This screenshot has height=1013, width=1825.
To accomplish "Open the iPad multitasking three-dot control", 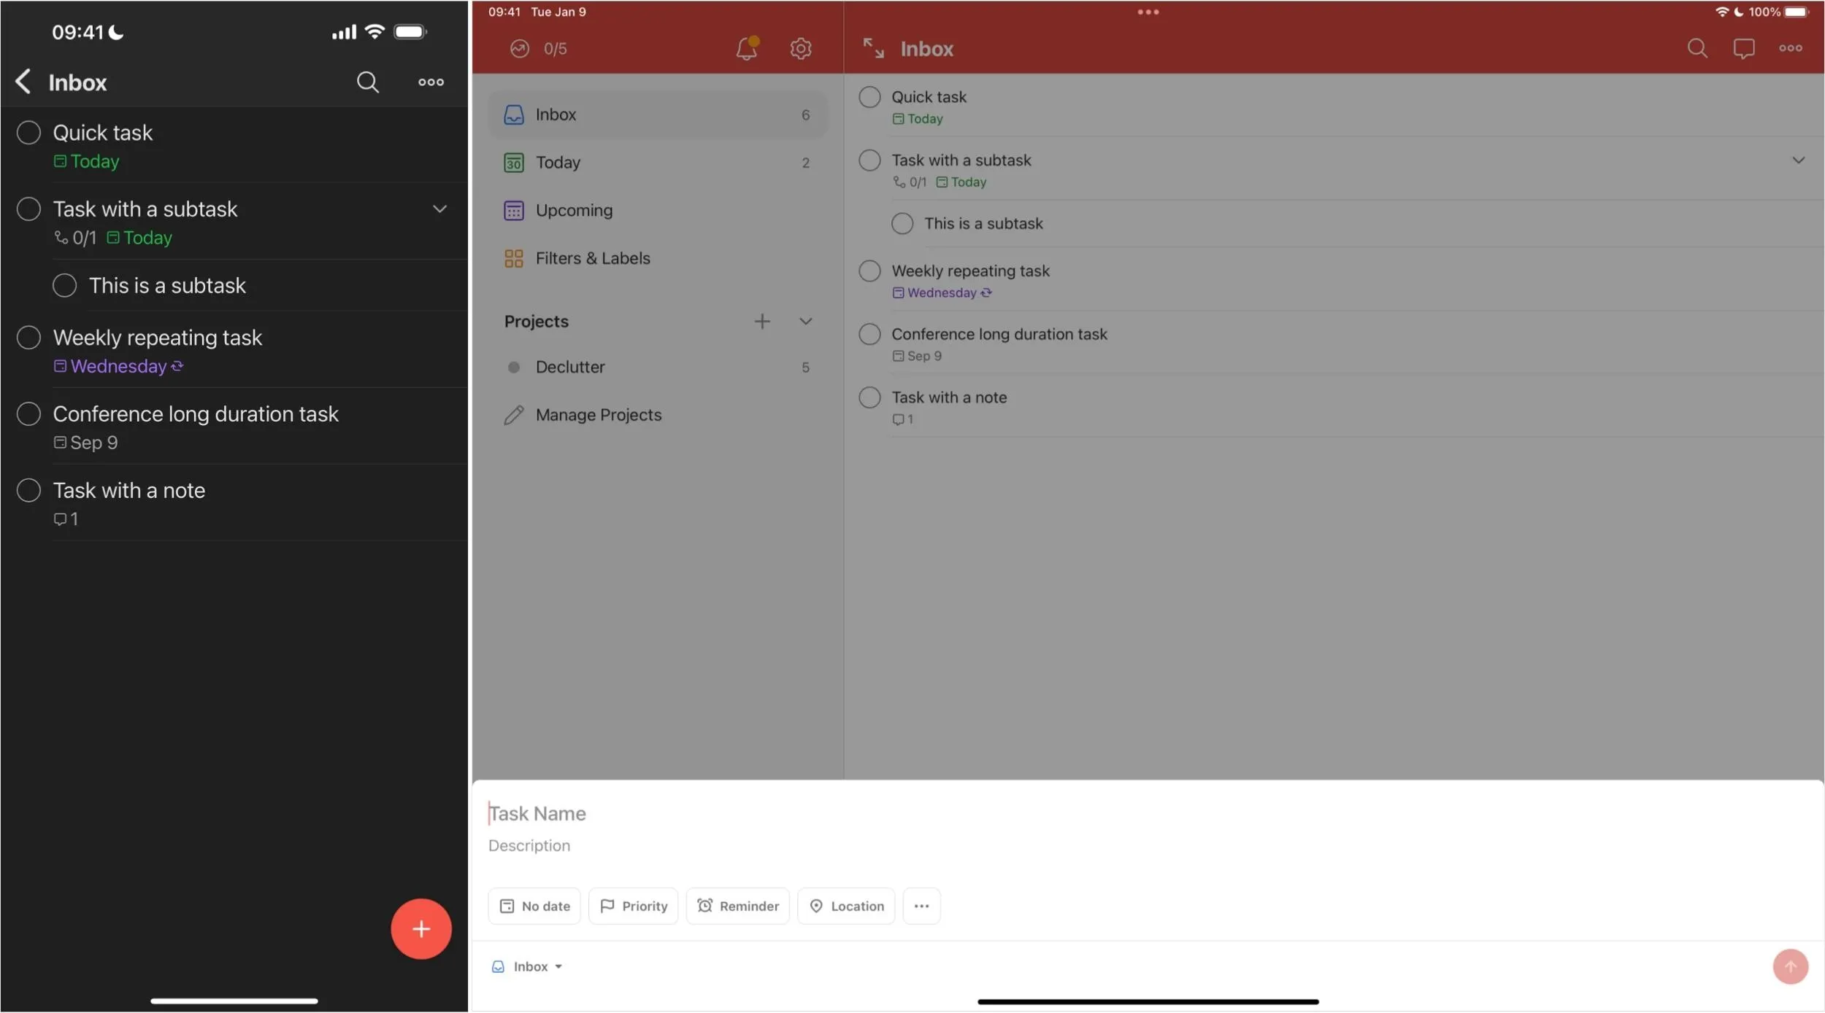I will point(1148,12).
